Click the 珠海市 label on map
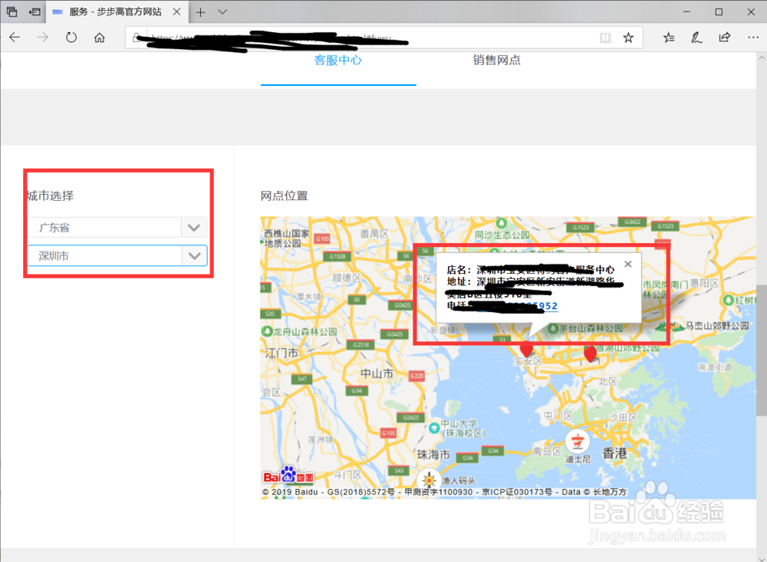The height and width of the screenshot is (562, 767). coord(433,455)
